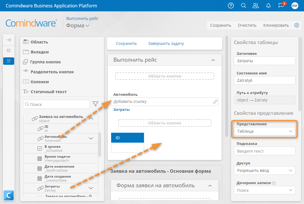
Task: Click the attribute tree scrollbar
Action: click(100, 144)
